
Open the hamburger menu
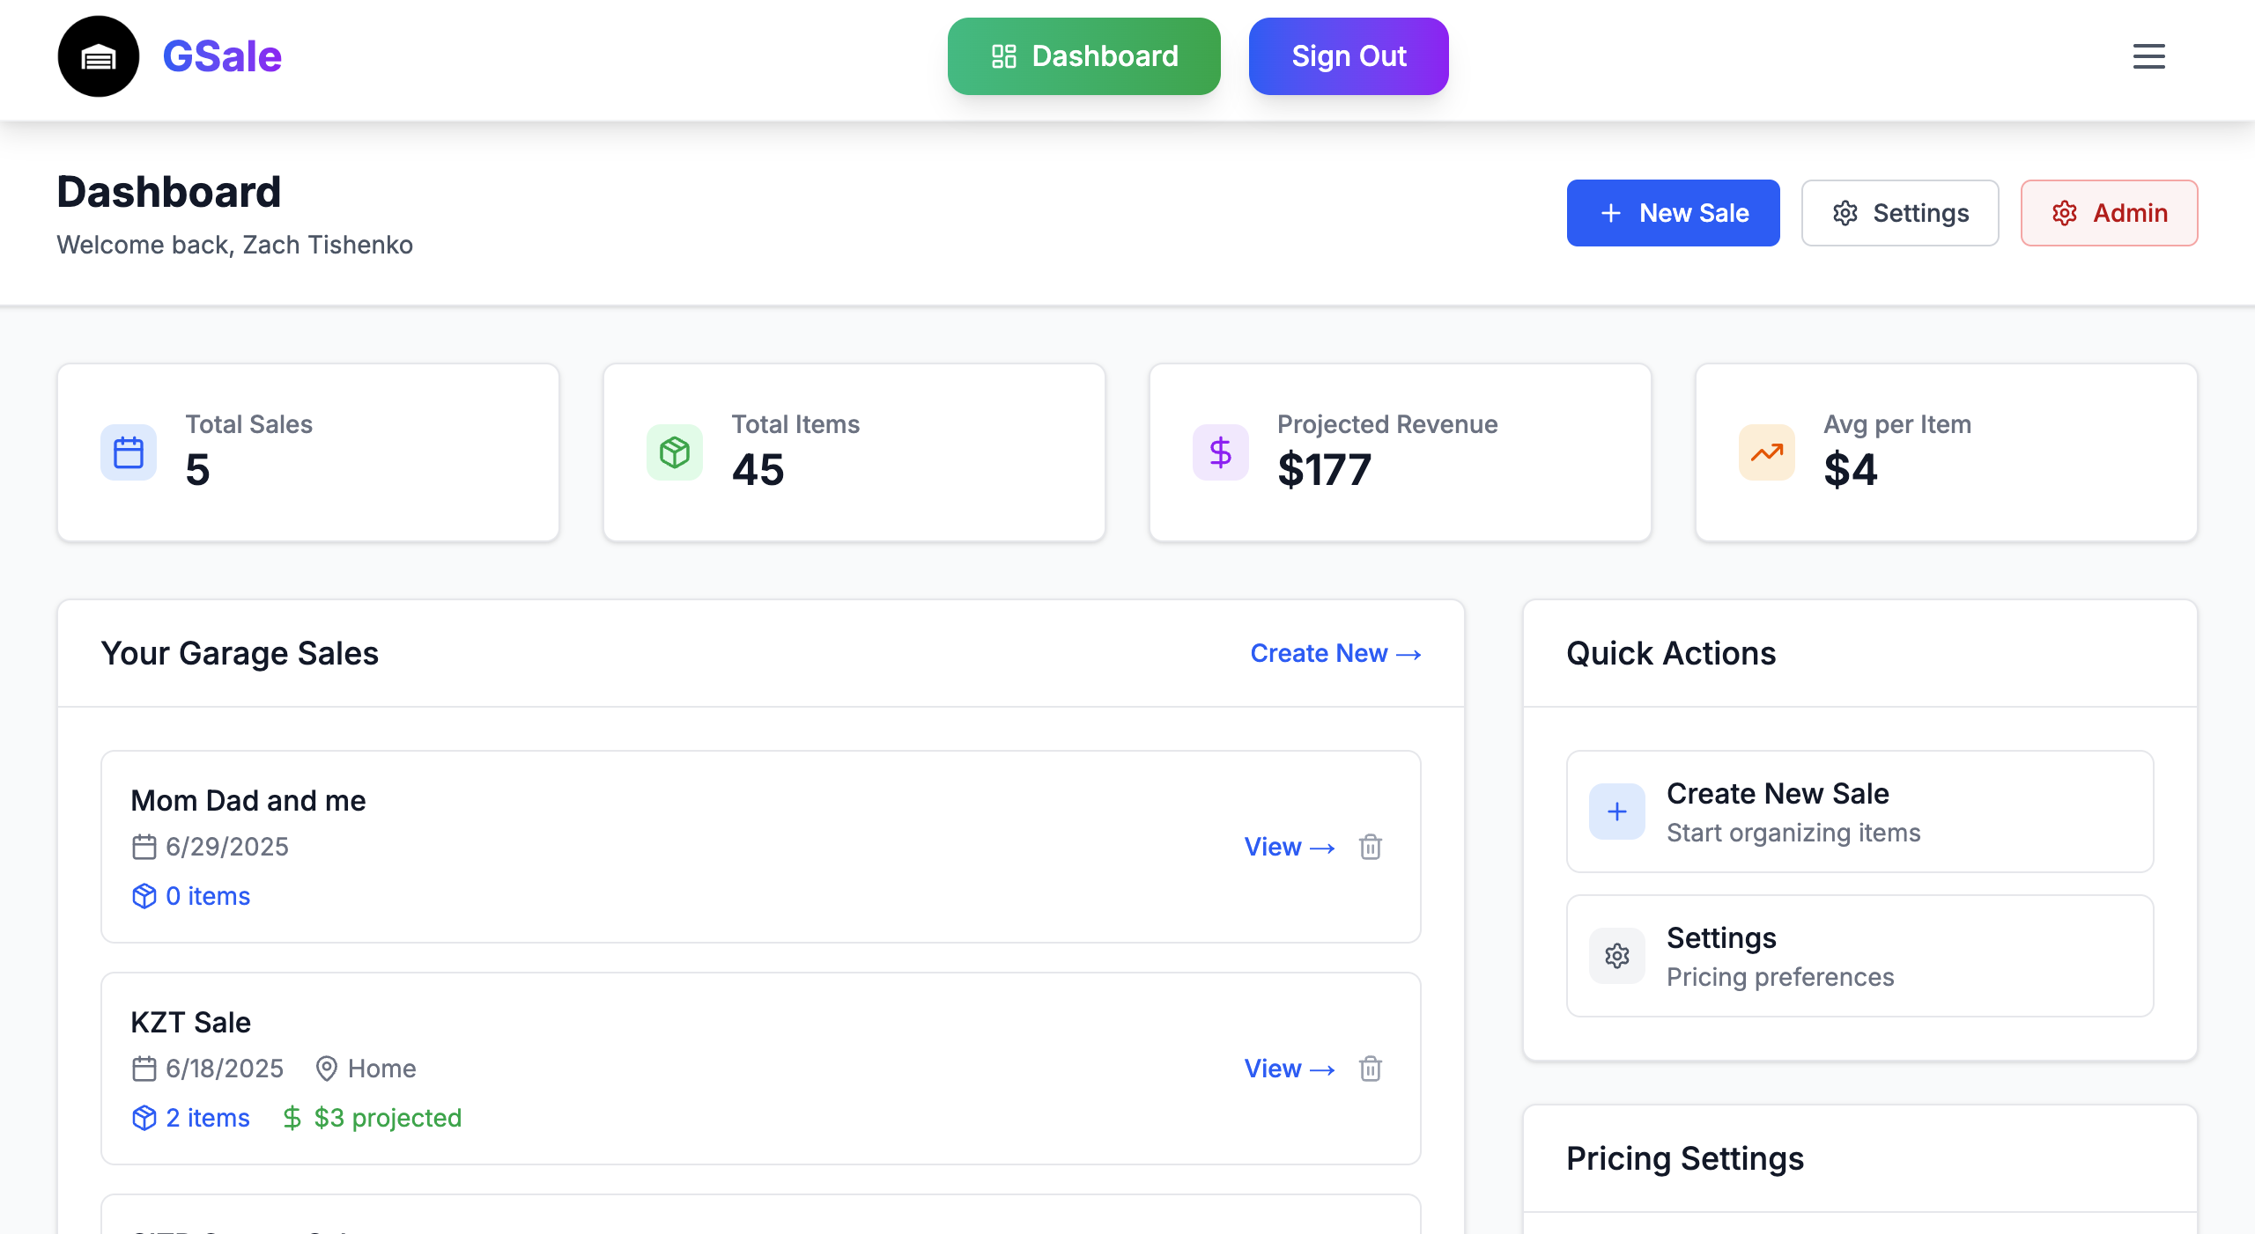(2148, 56)
